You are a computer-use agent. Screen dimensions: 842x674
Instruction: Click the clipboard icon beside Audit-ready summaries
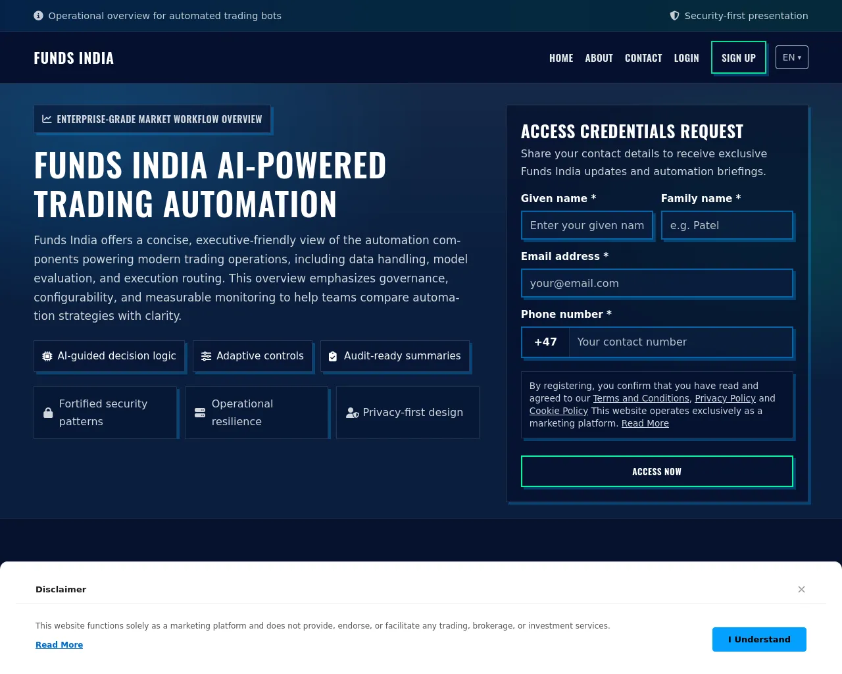333,356
